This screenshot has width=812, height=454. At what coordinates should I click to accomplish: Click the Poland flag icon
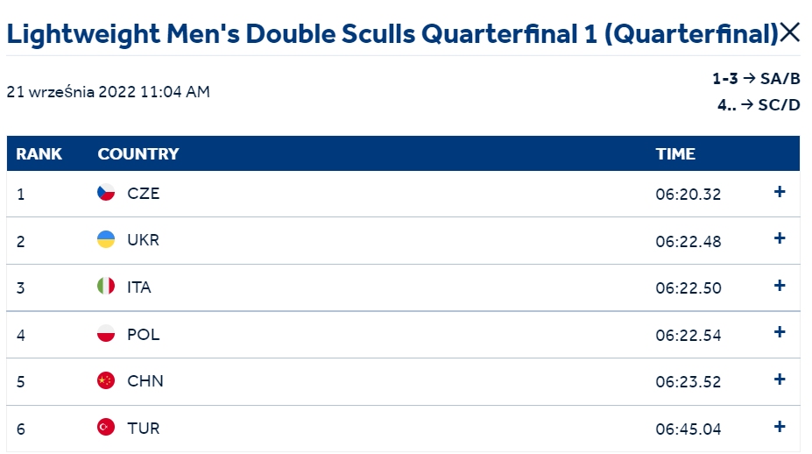point(106,333)
